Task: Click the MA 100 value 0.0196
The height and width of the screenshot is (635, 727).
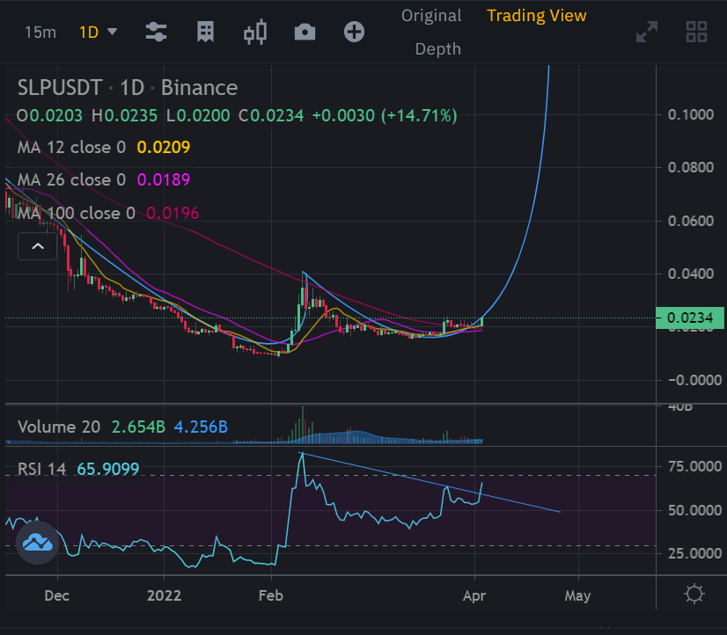Action: coord(173,213)
